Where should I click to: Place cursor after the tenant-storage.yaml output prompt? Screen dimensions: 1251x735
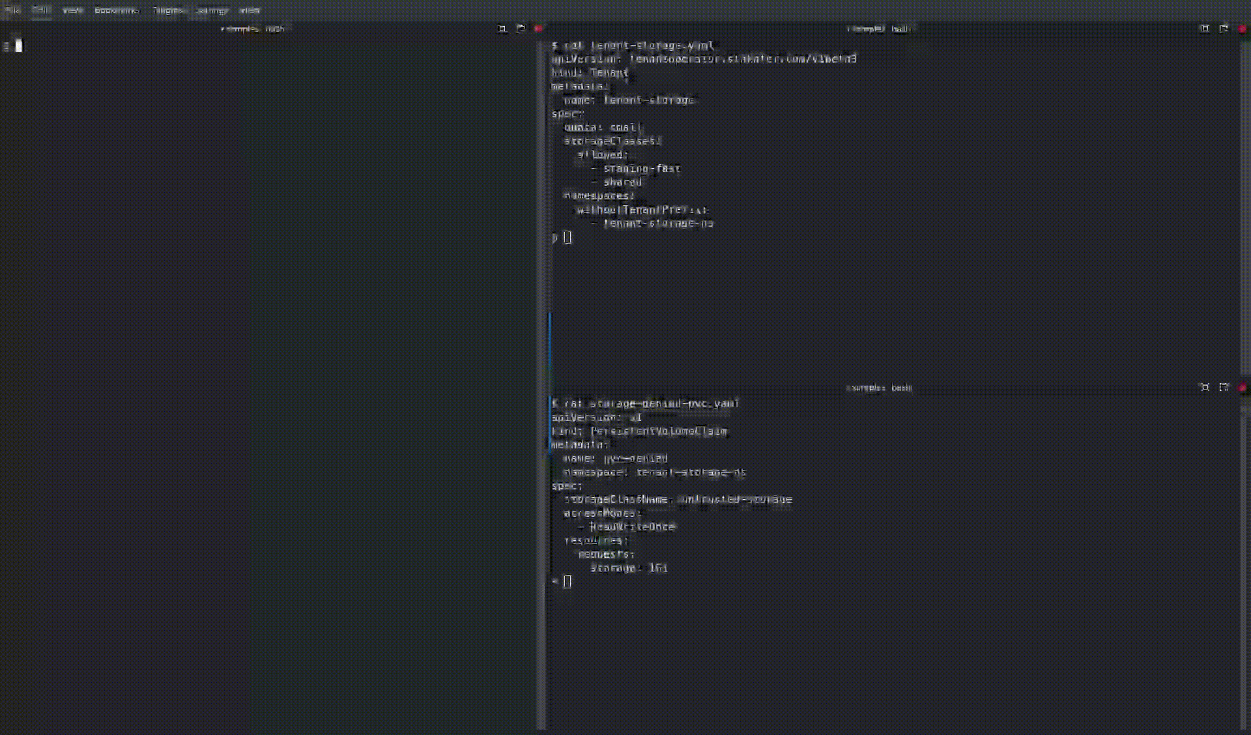click(x=568, y=237)
